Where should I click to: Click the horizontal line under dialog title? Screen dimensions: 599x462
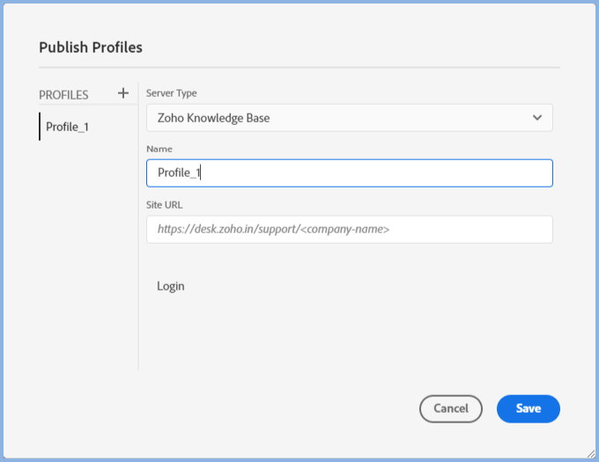(x=299, y=67)
